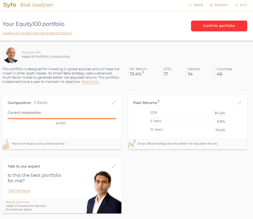Click the Syfe logo

(x=10, y=5)
